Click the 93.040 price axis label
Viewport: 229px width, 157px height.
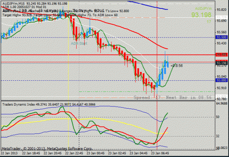click(x=221, y=77)
